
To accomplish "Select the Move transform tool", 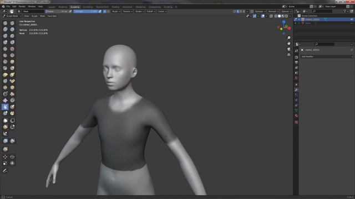I will [5, 157].
